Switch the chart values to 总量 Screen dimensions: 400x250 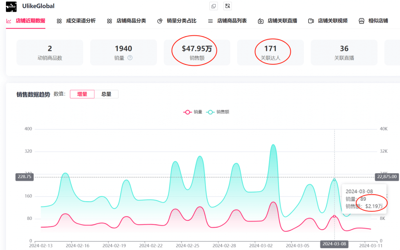click(106, 94)
